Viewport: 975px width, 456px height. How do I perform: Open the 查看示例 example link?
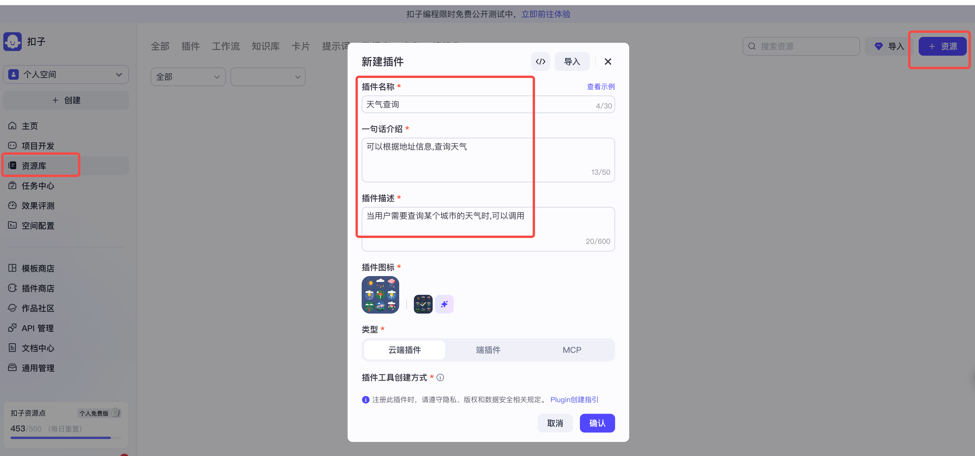tap(601, 86)
